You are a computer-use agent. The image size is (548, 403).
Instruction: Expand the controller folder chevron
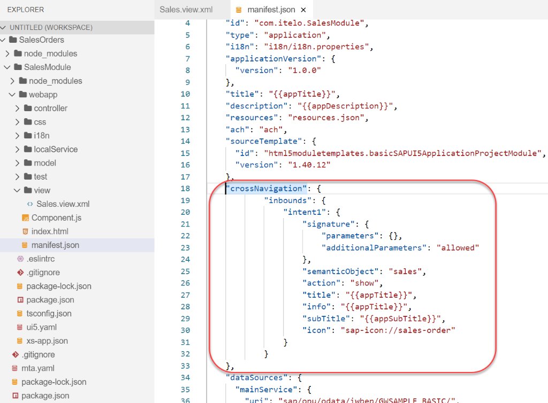(18, 108)
